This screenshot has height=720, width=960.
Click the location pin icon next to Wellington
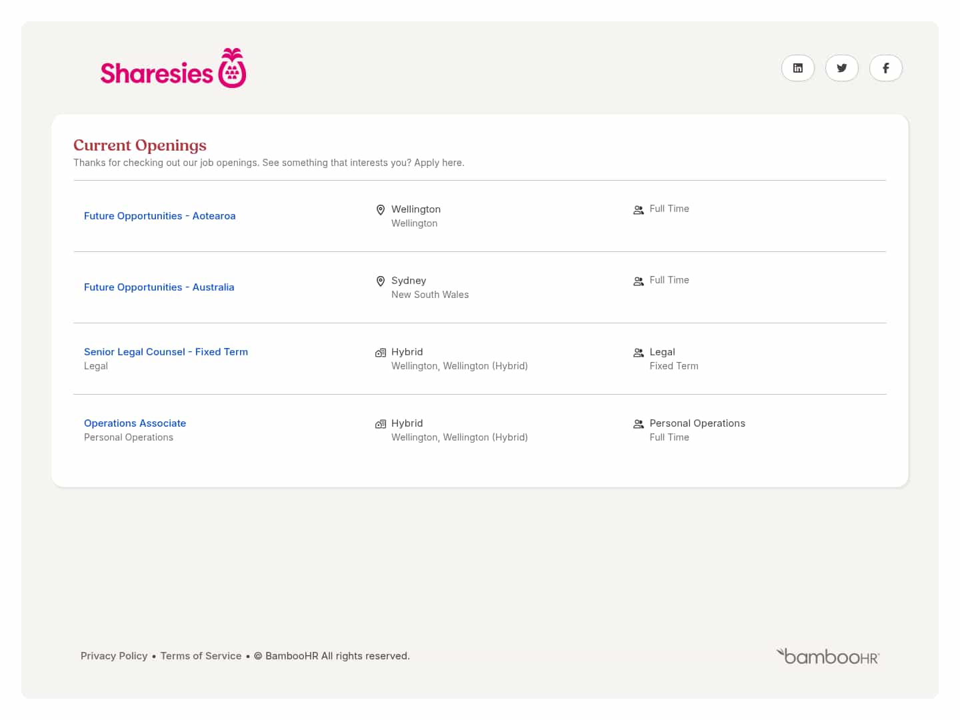pyautogui.click(x=381, y=209)
